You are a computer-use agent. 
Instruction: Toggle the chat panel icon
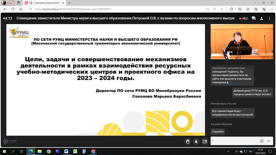point(254,18)
